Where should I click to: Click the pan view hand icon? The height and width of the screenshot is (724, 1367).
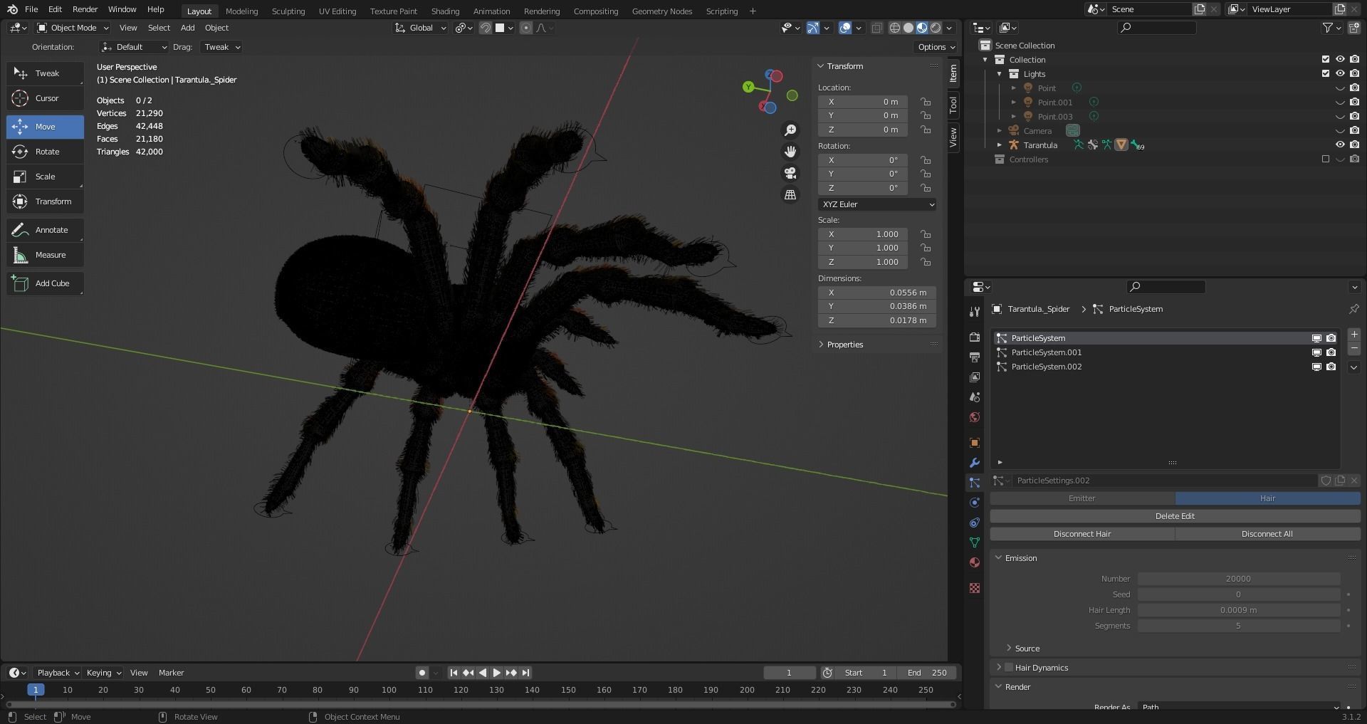pyautogui.click(x=790, y=152)
